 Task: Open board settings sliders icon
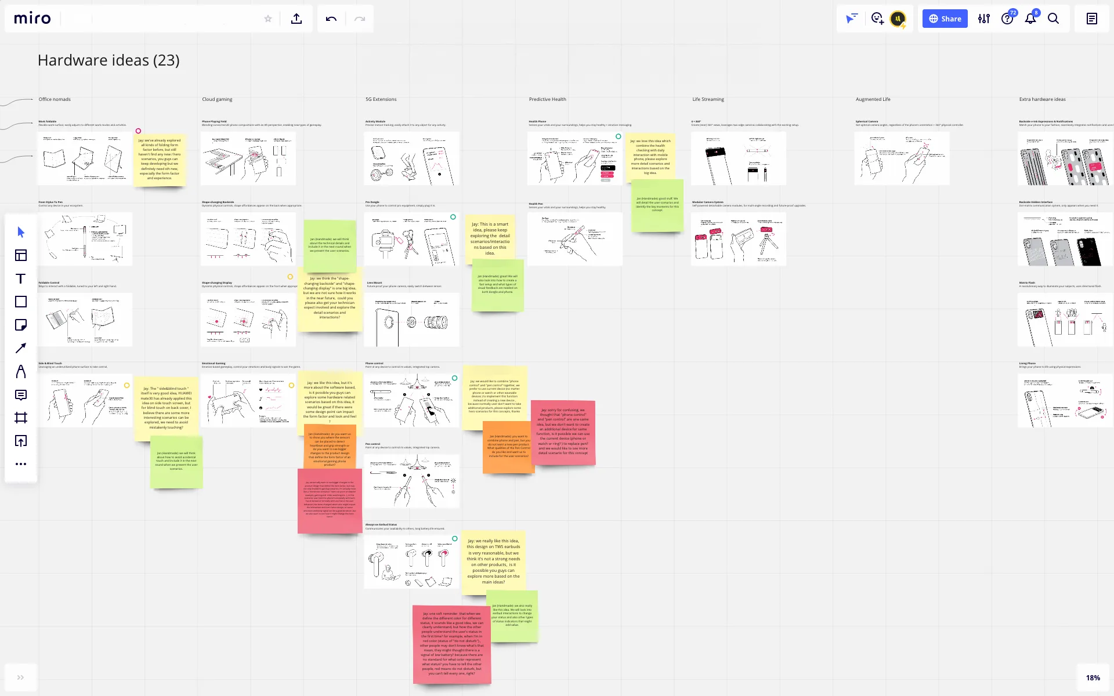point(984,19)
